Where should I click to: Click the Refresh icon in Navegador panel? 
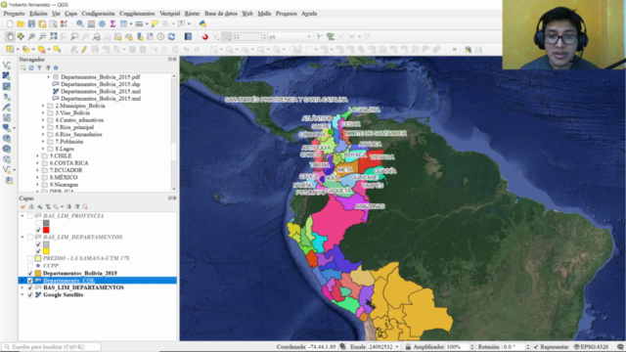click(31, 67)
